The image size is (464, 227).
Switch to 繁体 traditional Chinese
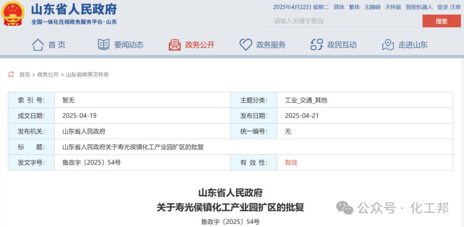click(x=354, y=7)
